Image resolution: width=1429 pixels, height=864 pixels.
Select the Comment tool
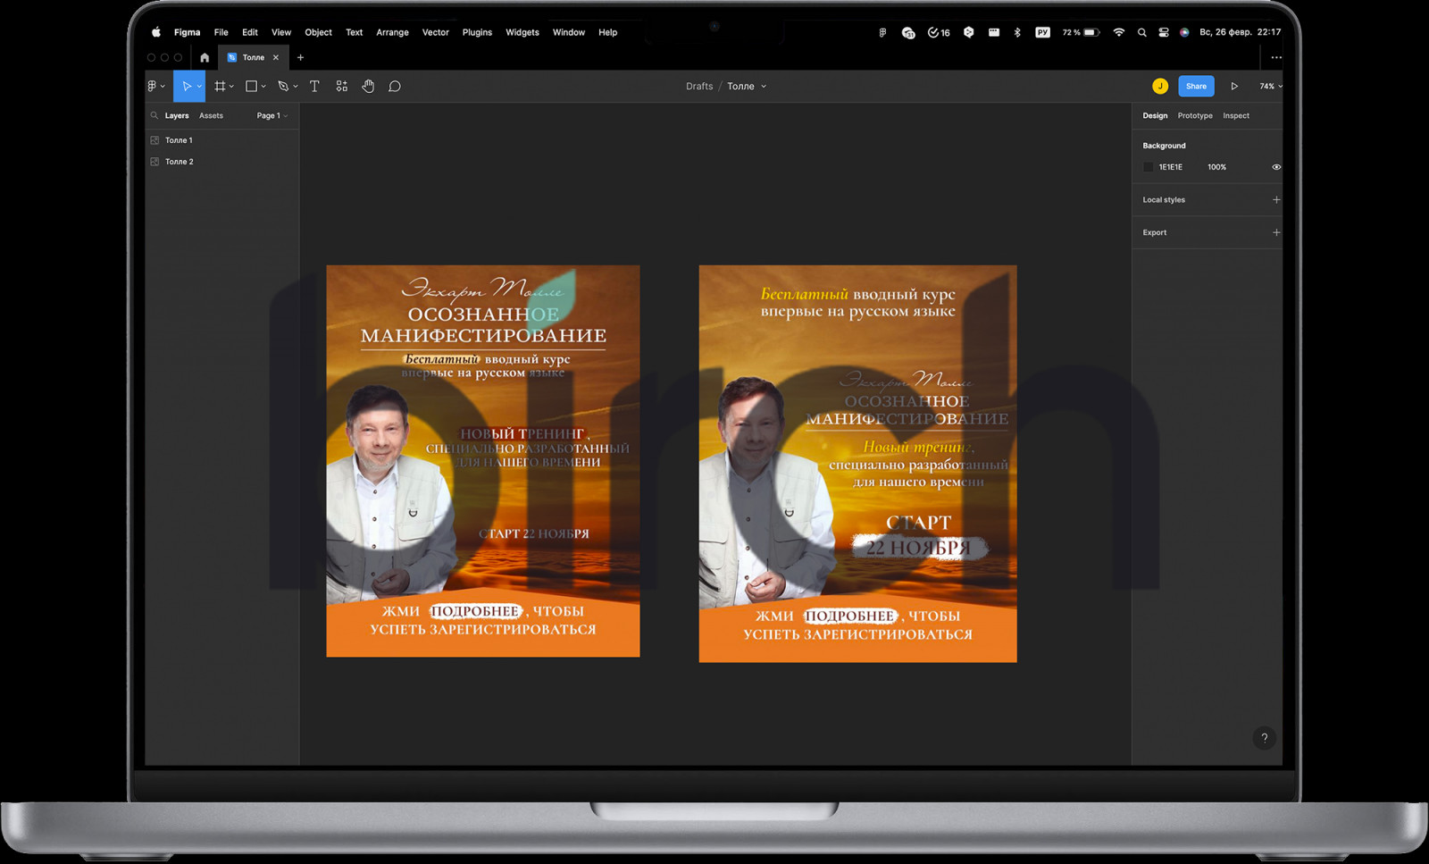pyautogui.click(x=394, y=87)
